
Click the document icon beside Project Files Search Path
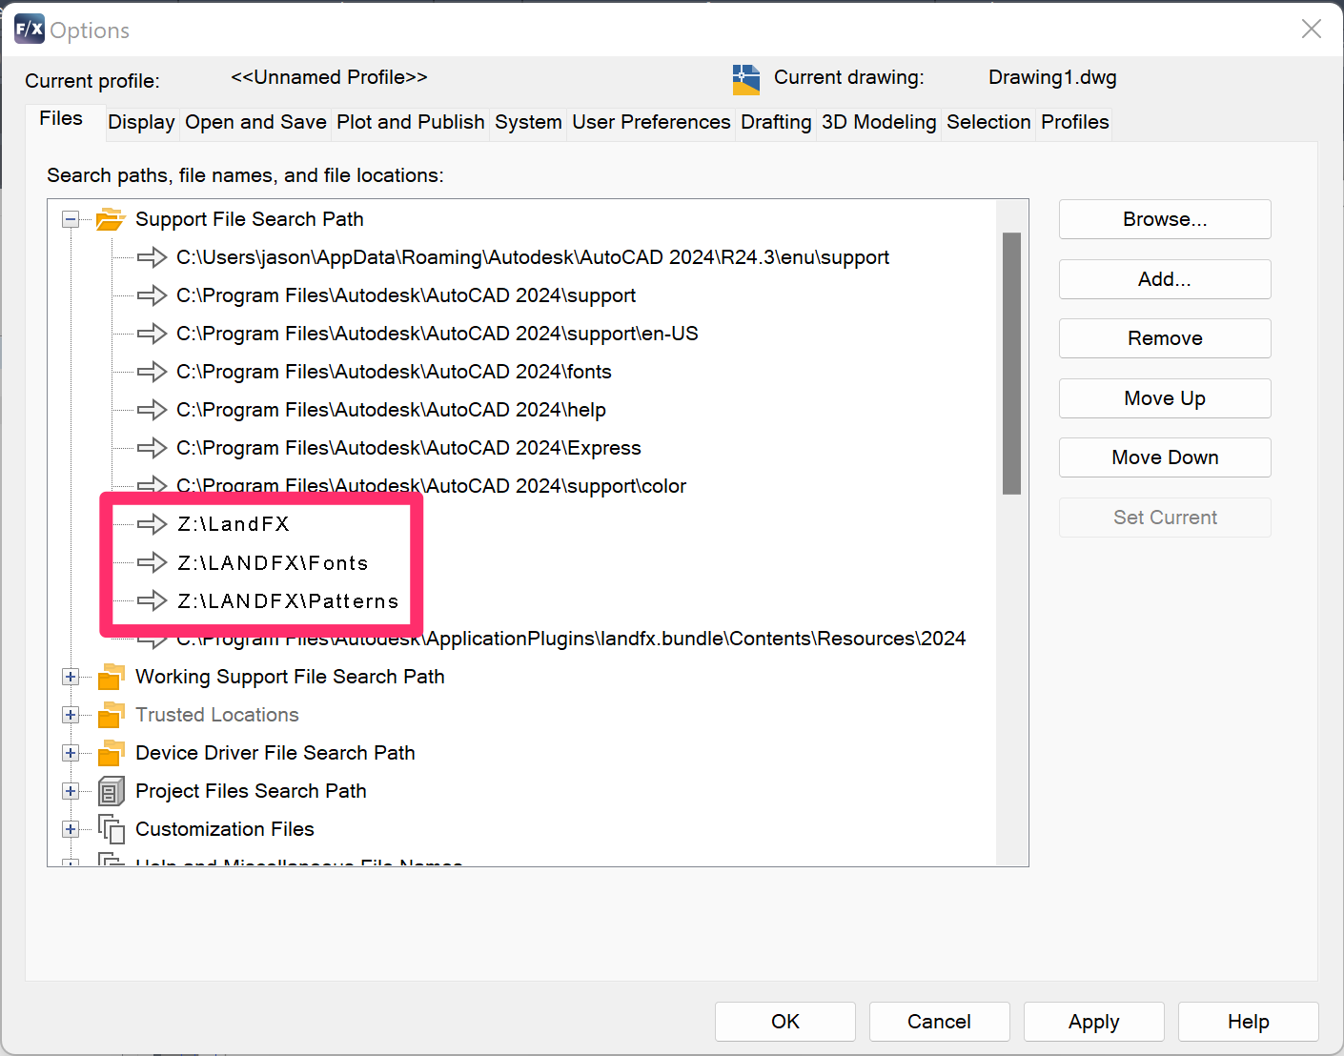[x=111, y=791]
